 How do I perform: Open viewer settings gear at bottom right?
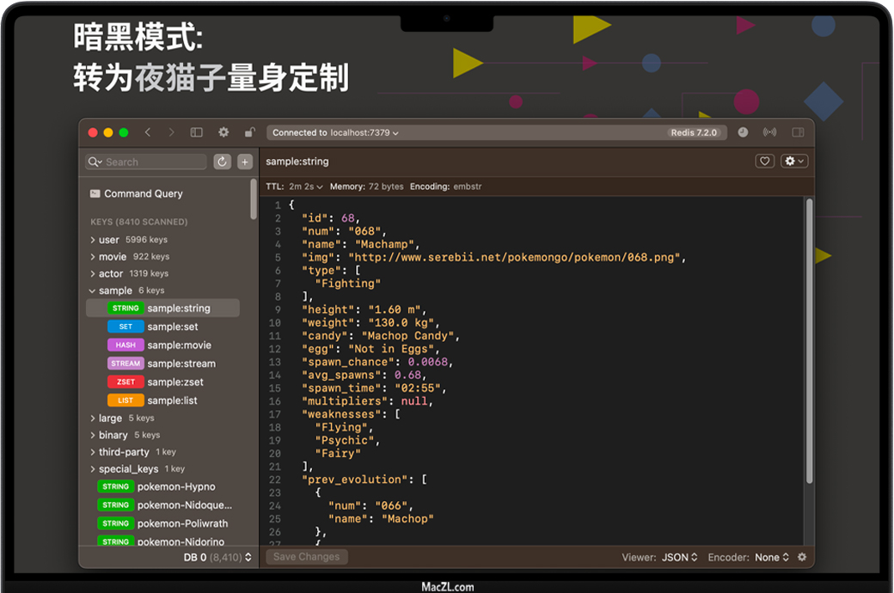pos(802,557)
